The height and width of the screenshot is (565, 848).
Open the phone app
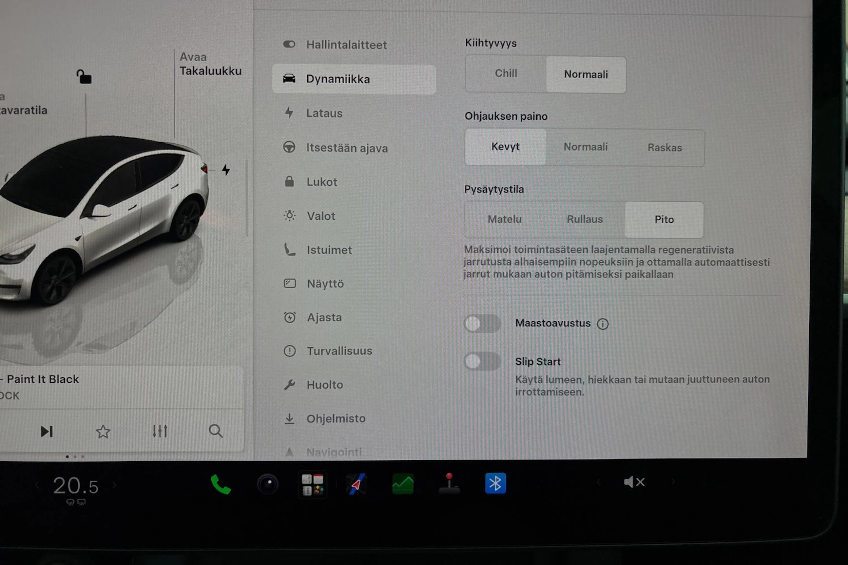pos(221,484)
